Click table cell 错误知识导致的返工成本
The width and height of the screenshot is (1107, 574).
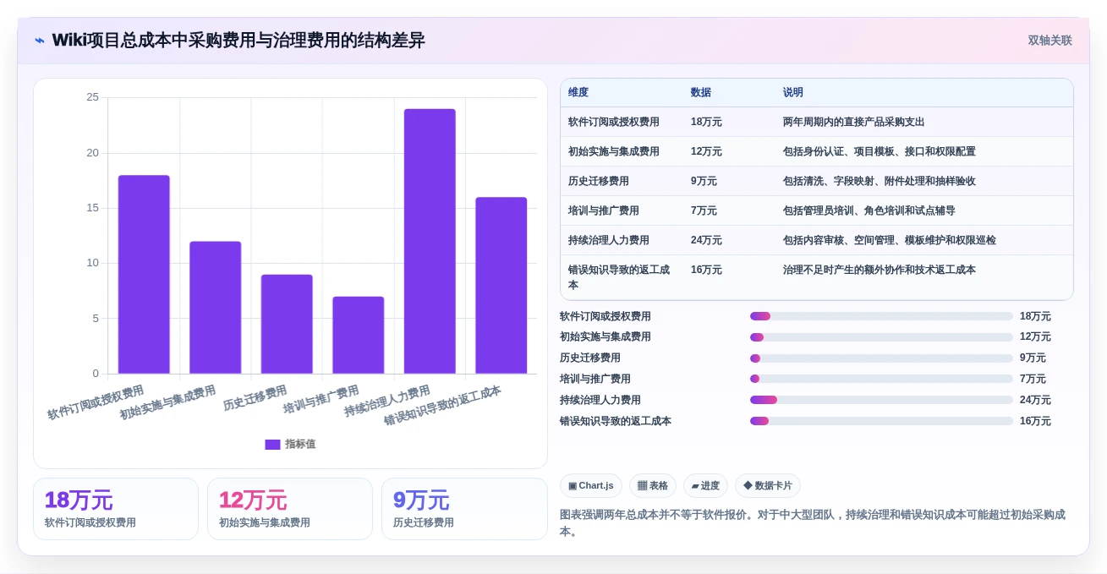click(x=619, y=277)
